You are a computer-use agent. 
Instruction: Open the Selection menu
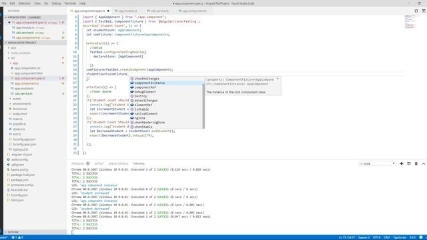coord(25,3)
